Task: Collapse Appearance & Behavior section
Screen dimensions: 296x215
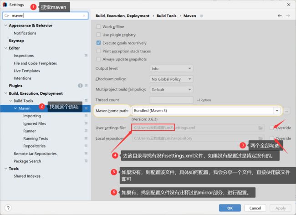Action: pos(5,26)
